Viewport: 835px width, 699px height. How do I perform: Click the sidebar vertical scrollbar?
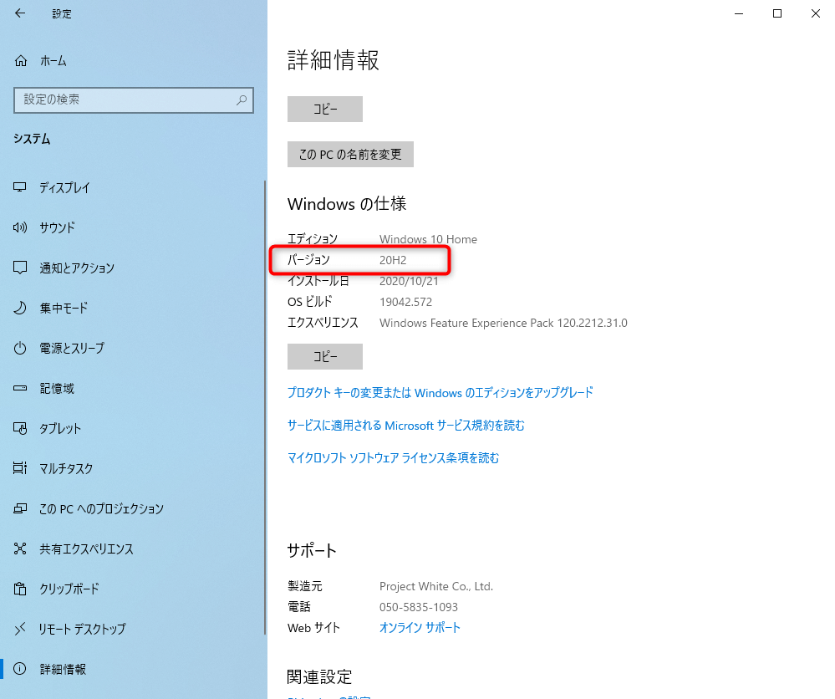point(265,407)
